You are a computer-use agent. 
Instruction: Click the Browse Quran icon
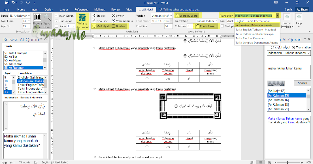click(x=38, y=21)
